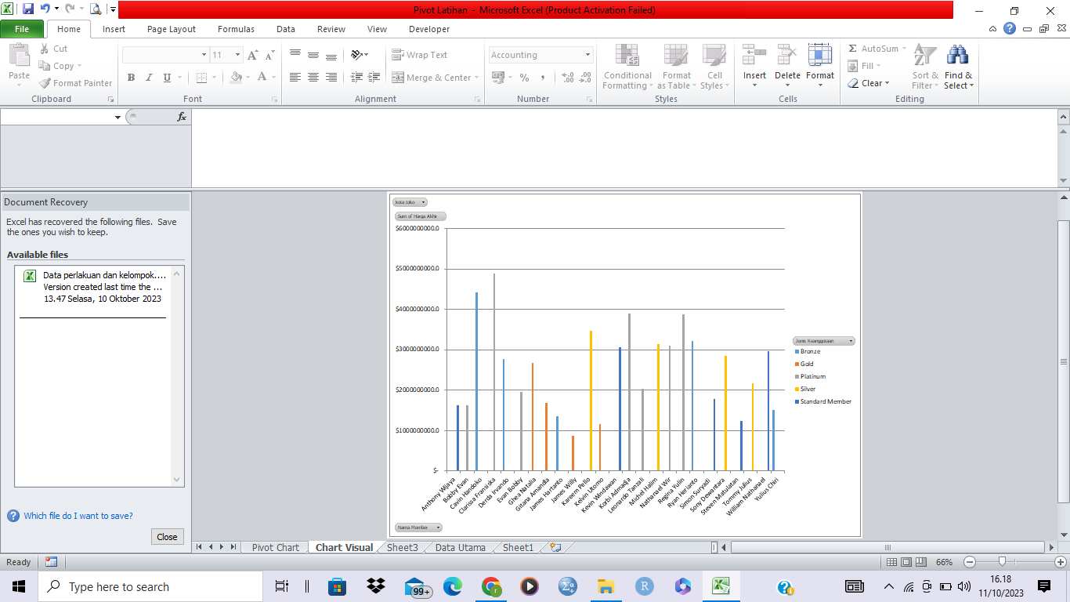
Task: Open Microsoft Excel Help question mark icon
Action: (x=1010, y=28)
